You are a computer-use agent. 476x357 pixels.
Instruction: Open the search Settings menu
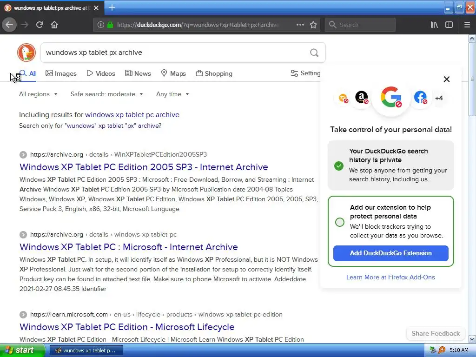point(306,73)
